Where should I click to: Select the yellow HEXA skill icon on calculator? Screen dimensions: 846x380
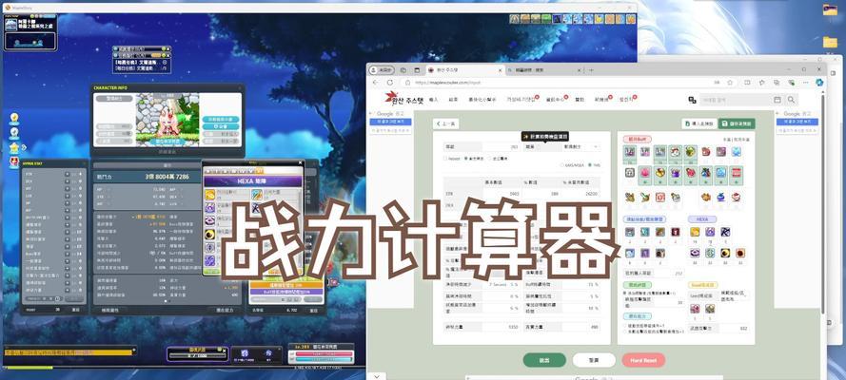695,232
